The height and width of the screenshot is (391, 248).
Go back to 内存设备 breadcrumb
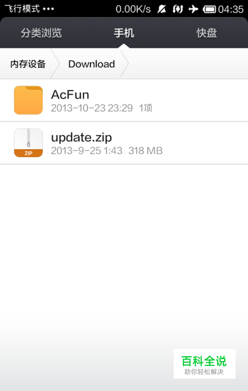click(x=28, y=64)
